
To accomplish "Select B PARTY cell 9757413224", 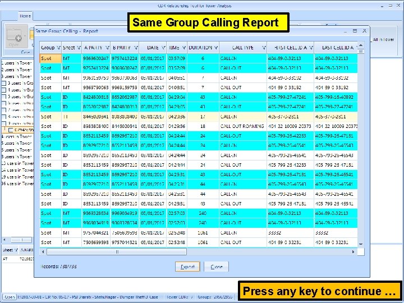I will (x=125, y=58).
